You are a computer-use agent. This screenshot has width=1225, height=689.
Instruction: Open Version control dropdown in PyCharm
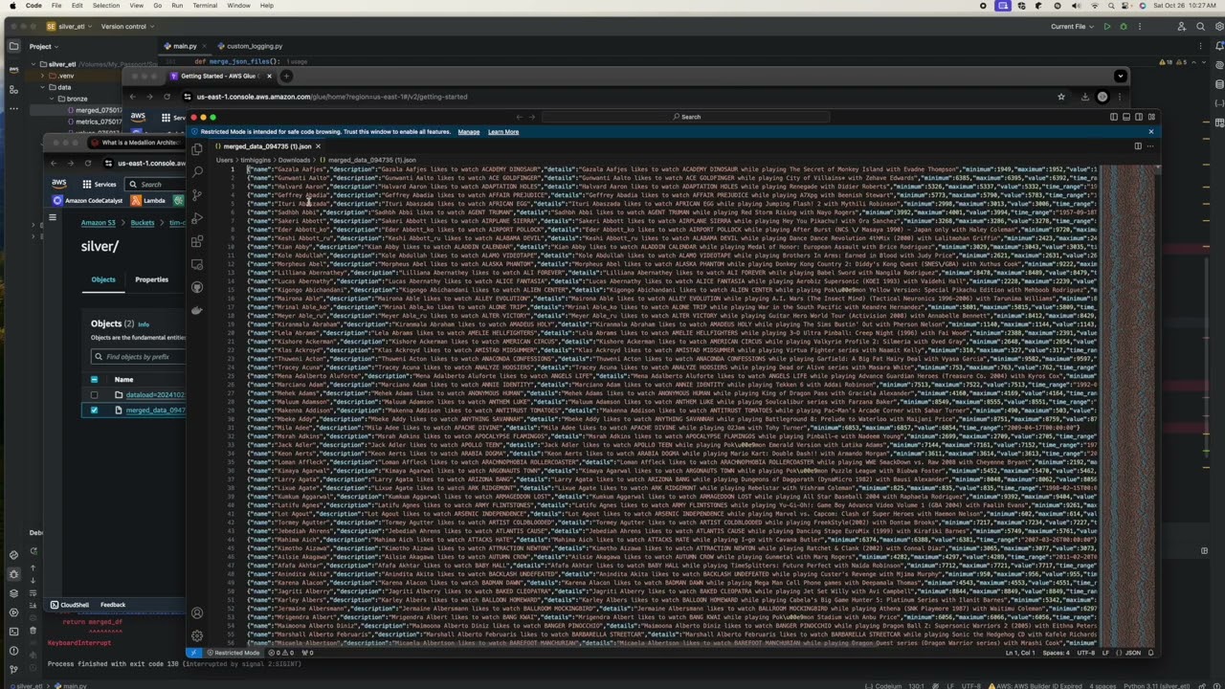pos(128,27)
